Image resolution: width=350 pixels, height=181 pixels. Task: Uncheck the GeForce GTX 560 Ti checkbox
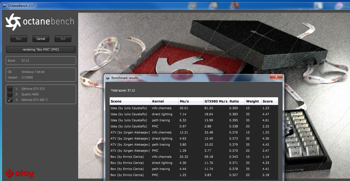click(x=10, y=100)
